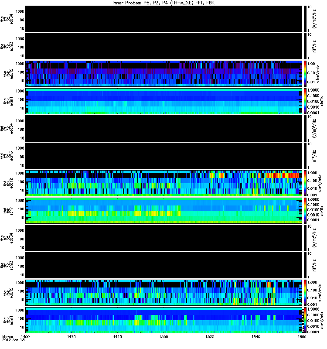Click the 1440 time axis label

[x=117, y=336]
